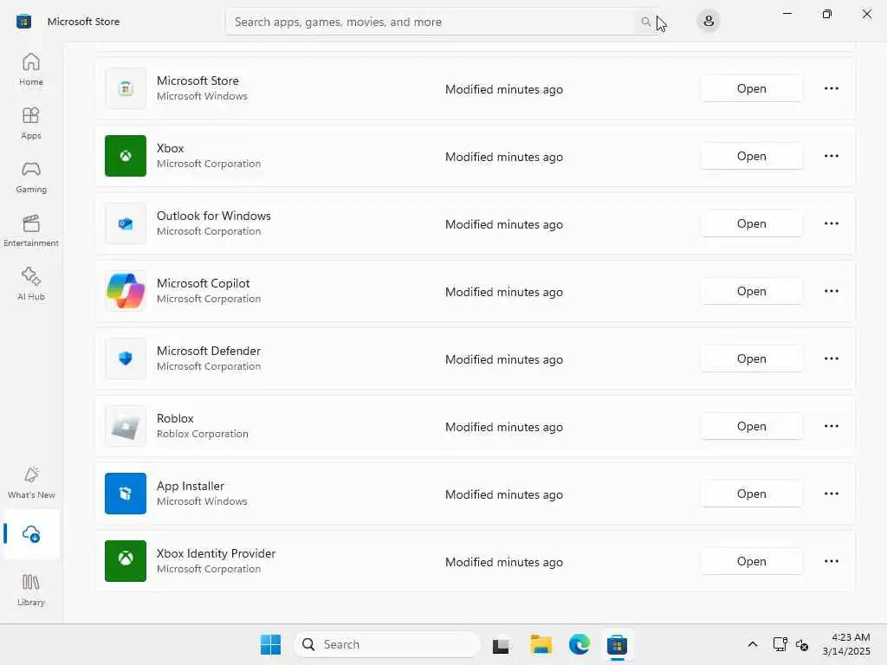Open more options for Roblox
Screen dimensions: 887x665
[x=831, y=426]
